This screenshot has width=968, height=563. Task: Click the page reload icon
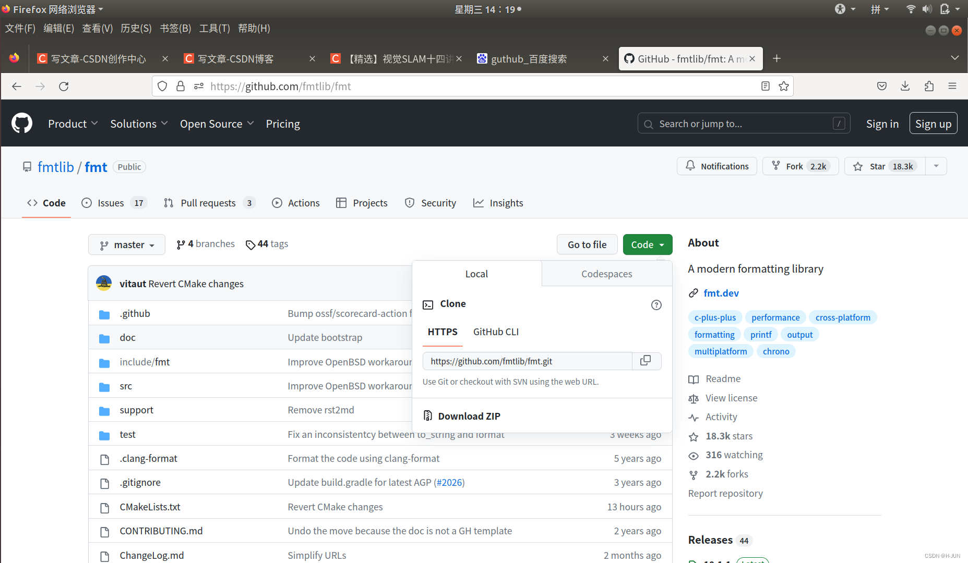(64, 86)
